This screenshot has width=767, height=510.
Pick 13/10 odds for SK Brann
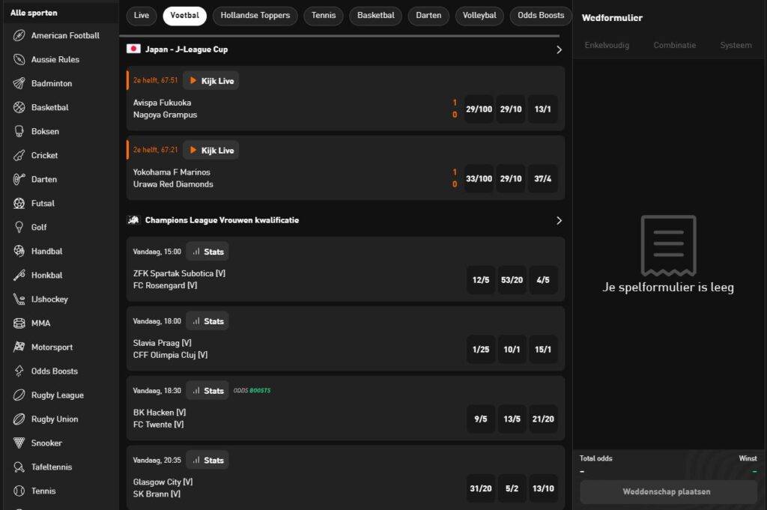click(x=543, y=488)
